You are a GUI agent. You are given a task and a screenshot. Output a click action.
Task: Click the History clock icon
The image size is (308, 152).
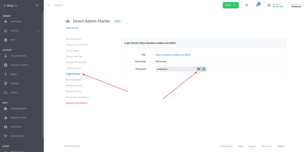pos(5,92)
